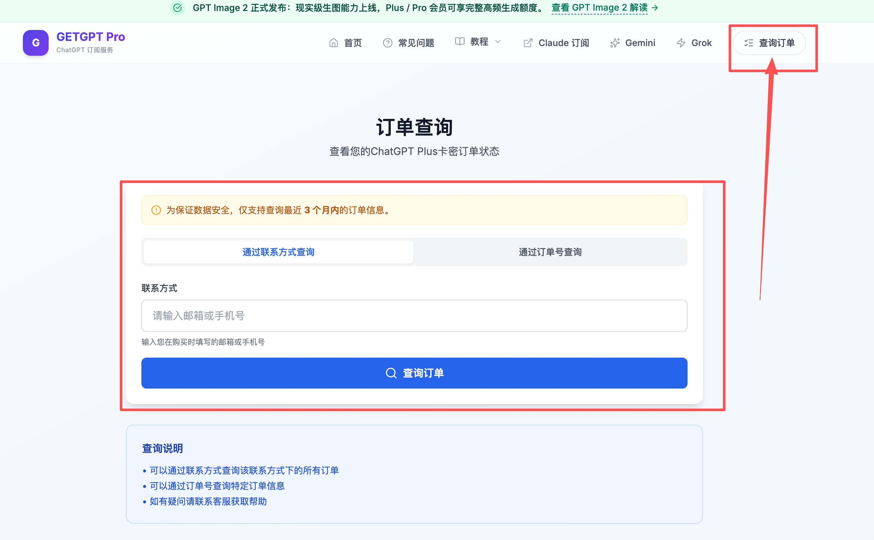Click the external link icon for Claude 订阅
874x540 pixels.
528,43
